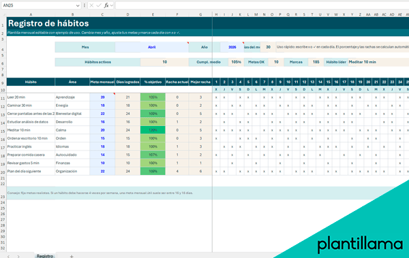
Task: Select the Hábitos activos label cell
Action: coord(97,62)
